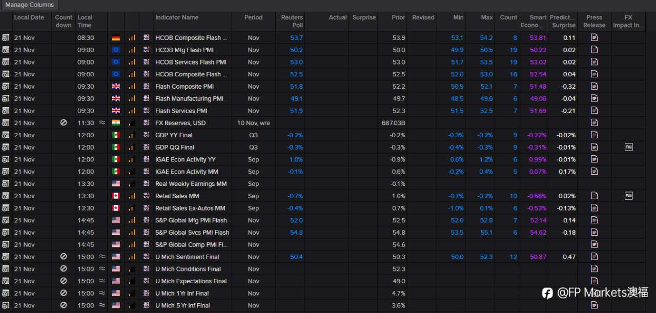
Task: Click Max value 55.1
Action: pos(487,233)
